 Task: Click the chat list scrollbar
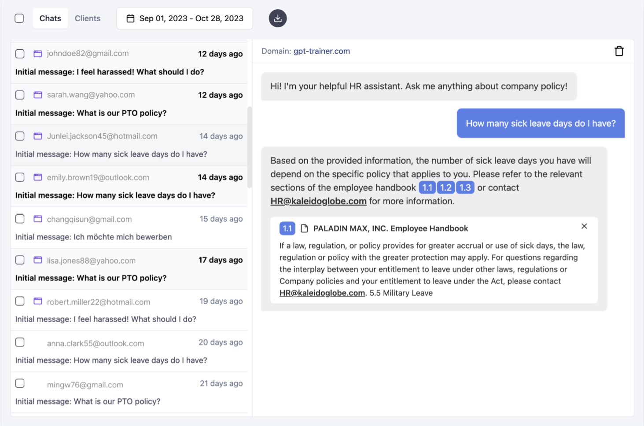pyautogui.click(x=250, y=147)
